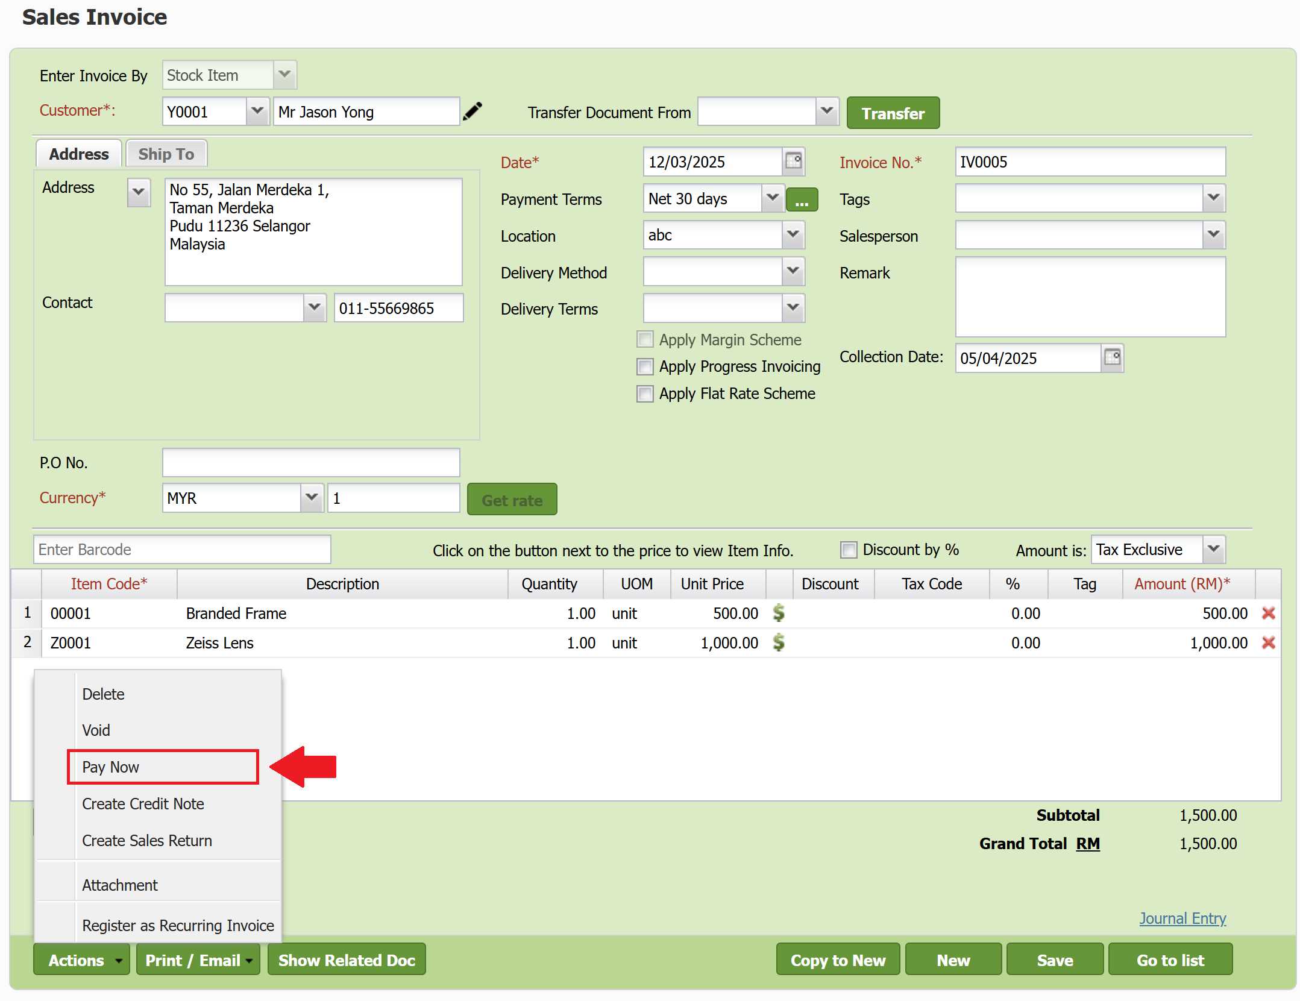The image size is (1300, 1001).
Task: Click the pencil edit icon beside customer name
Action: [473, 111]
